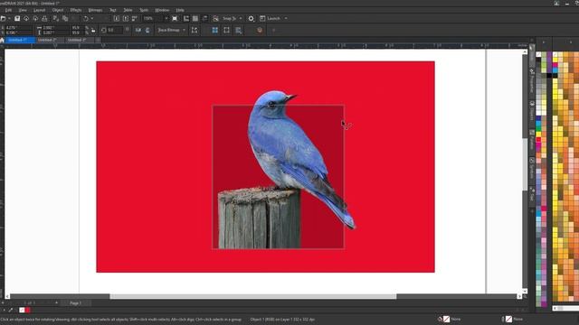
Task: Select the Page 1 tab
Action: click(75, 303)
